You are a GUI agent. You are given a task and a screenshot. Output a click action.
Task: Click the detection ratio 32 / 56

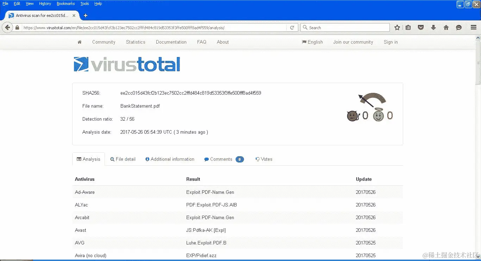coord(127,119)
